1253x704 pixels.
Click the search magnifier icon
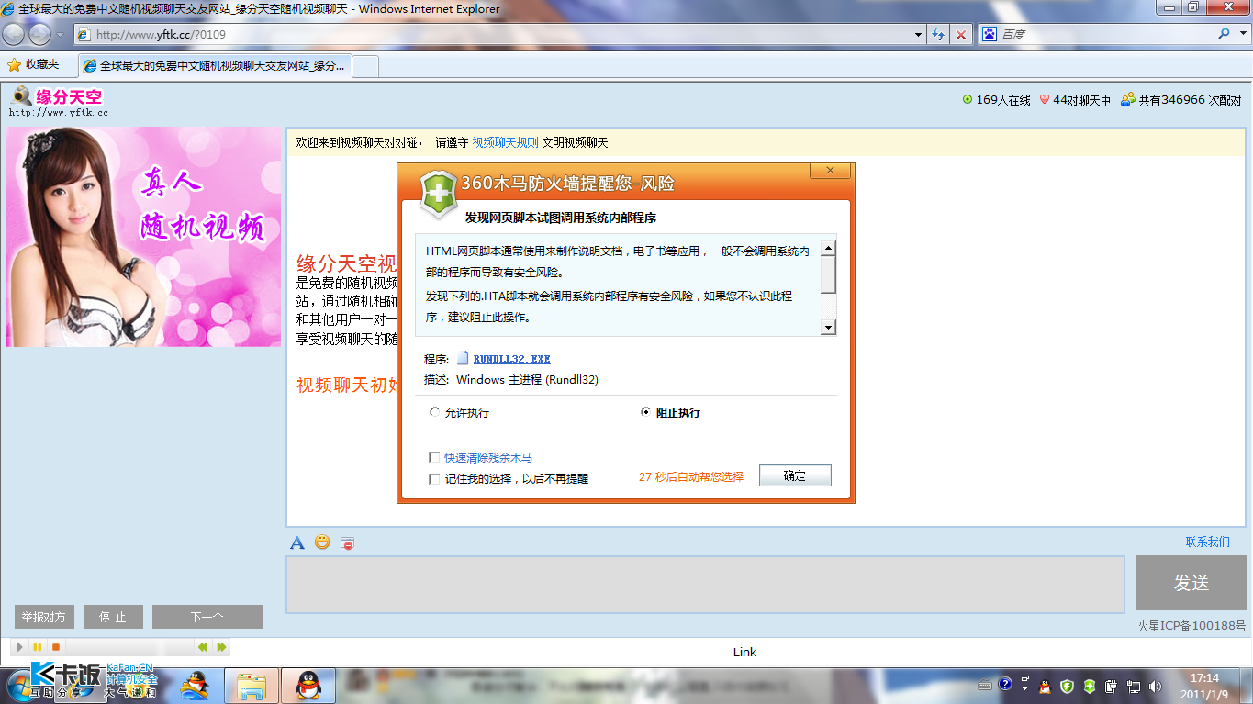[x=1224, y=34]
